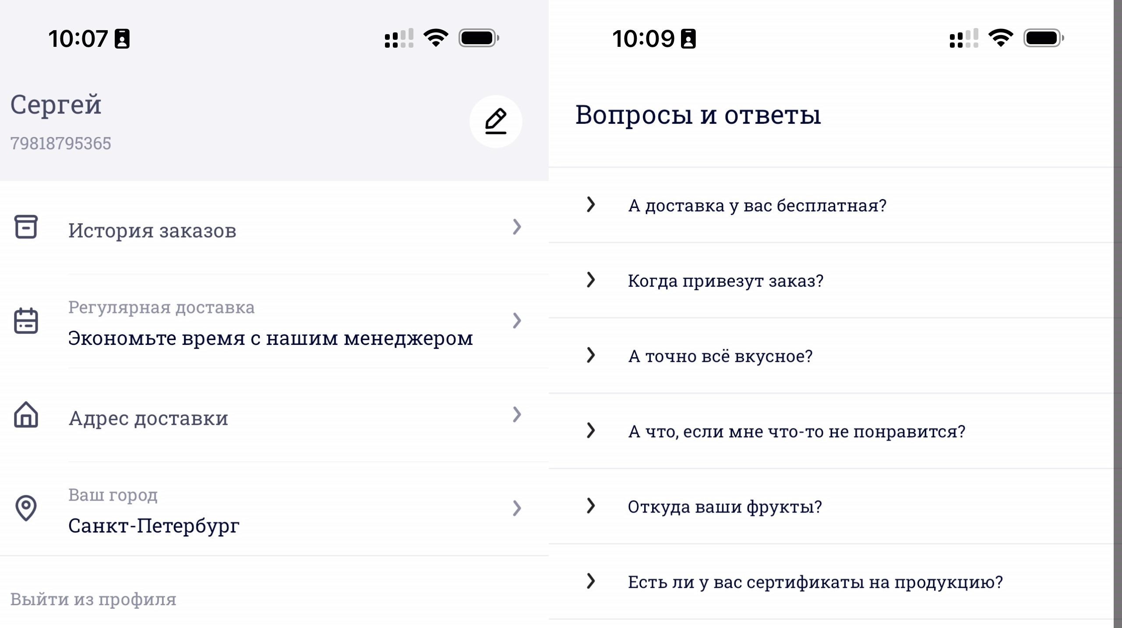The width and height of the screenshot is (1122, 628).
Task: Click phone number 79818795365
Action: point(60,144)
